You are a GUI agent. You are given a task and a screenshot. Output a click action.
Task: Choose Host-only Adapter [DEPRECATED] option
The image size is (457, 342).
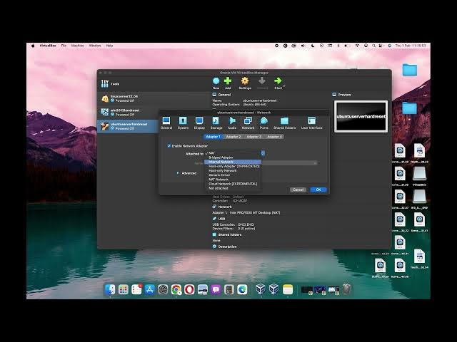[233, 166]
